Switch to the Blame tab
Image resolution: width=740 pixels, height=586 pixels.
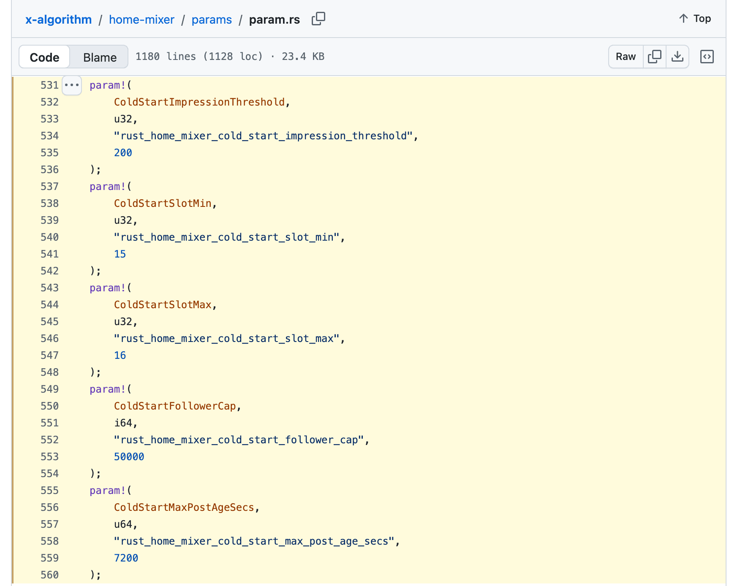(100, 57)
